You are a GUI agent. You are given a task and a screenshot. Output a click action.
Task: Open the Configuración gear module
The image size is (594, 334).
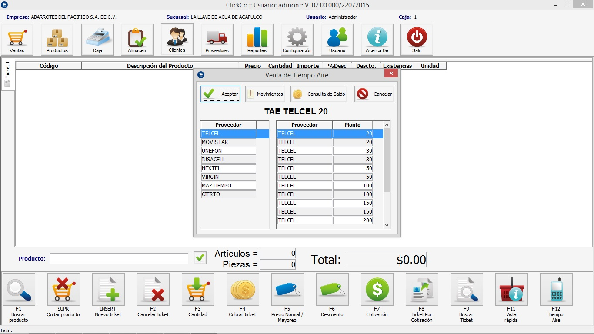point(297,40)
